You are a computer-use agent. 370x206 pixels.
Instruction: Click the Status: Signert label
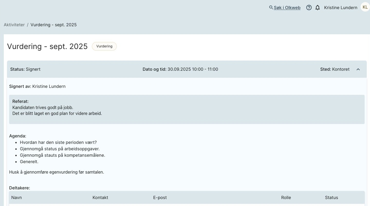point(25,69)
